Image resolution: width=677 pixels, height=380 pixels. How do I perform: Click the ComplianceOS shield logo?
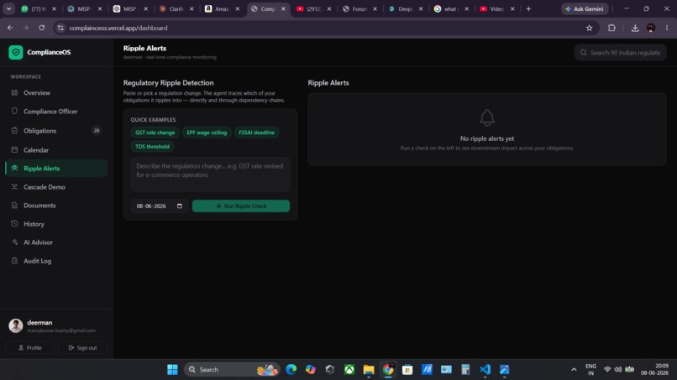pyautogui.click(x=16, y=52)
